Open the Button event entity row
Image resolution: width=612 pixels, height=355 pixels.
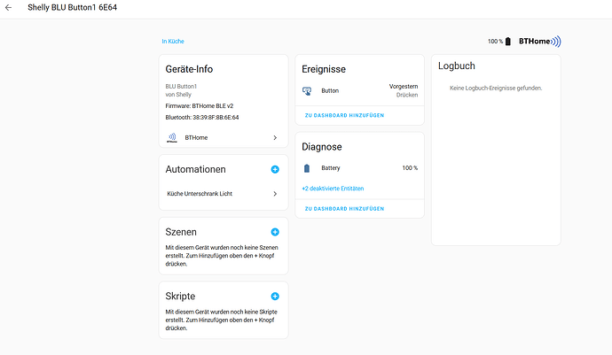pyautogui.click(x=359, y=91)
